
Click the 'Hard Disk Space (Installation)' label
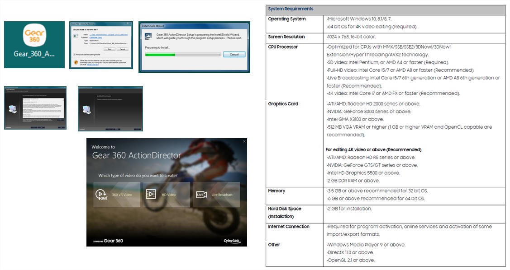click(285, 213)
